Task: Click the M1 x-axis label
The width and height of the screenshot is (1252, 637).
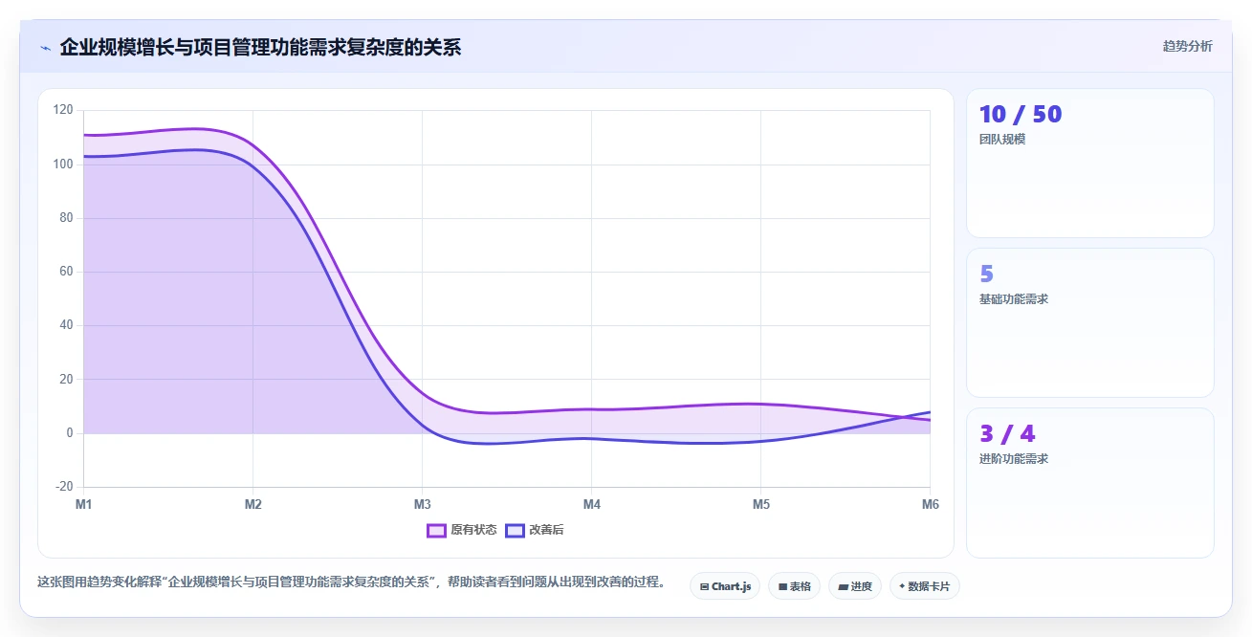Action: click(x=83, y=504)
